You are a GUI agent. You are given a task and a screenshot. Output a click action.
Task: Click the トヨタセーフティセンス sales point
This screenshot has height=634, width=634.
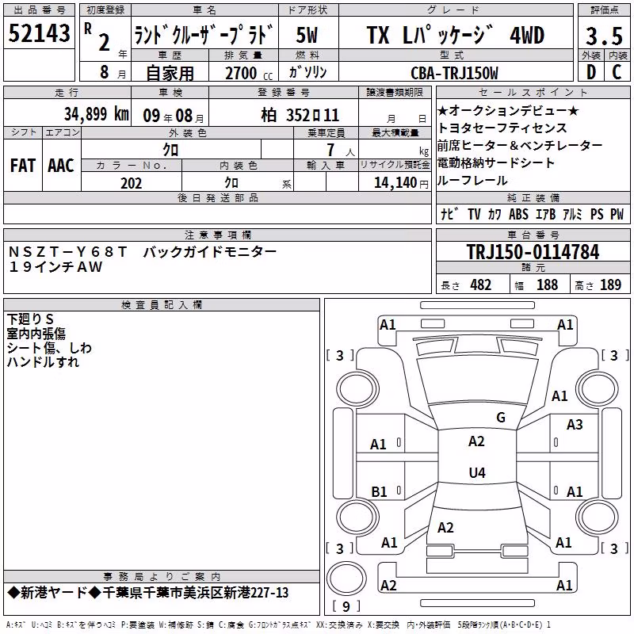(502, 128)
